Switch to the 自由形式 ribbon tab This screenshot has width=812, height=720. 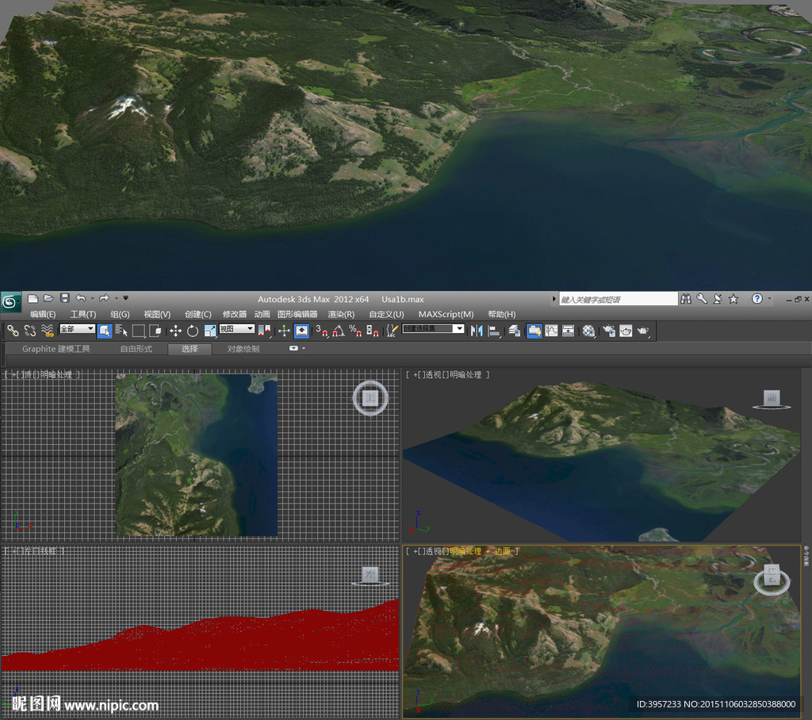(136, 349)
